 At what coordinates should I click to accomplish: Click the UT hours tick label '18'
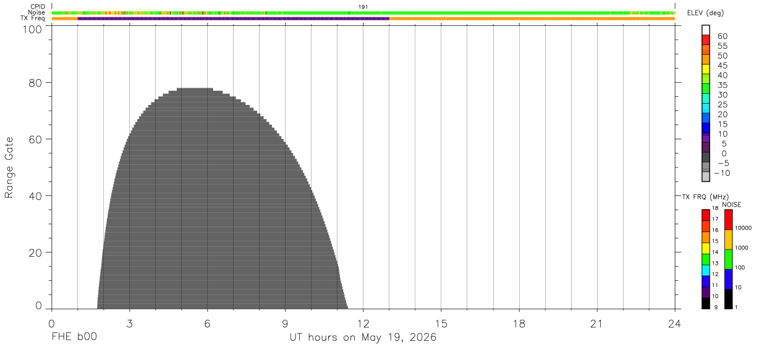pyautogui.click(x=519, y=323)
